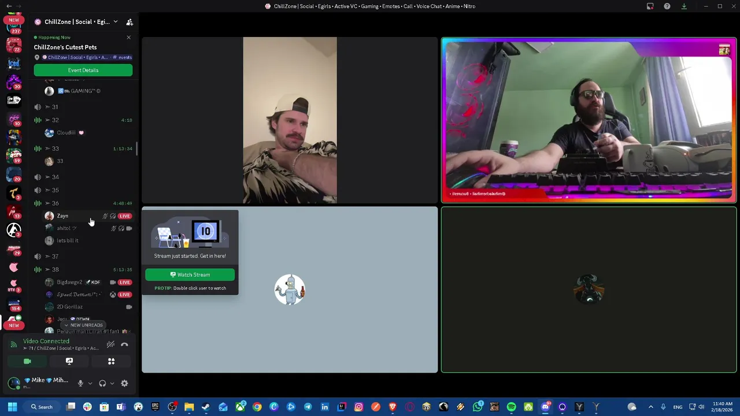Click the taskbar Search box
The height and width of the screenshot is (416, 740).
(x=42, y=407)
